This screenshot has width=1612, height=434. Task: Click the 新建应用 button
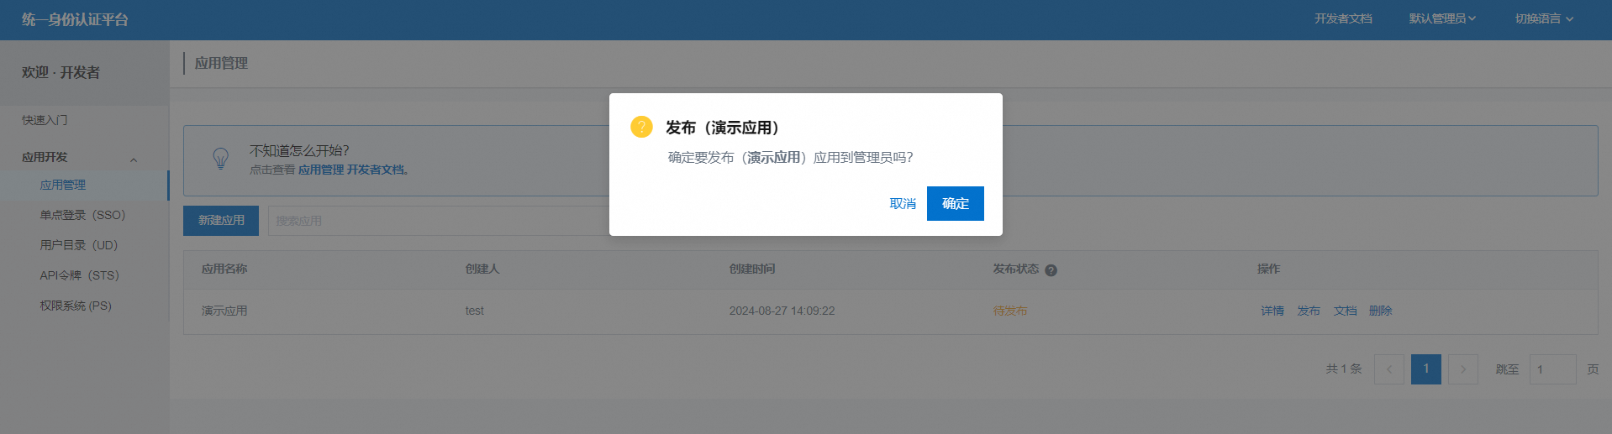click(x=221, y=221)
